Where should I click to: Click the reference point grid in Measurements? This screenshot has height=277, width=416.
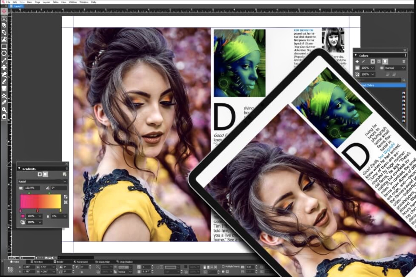pos(10,270)
